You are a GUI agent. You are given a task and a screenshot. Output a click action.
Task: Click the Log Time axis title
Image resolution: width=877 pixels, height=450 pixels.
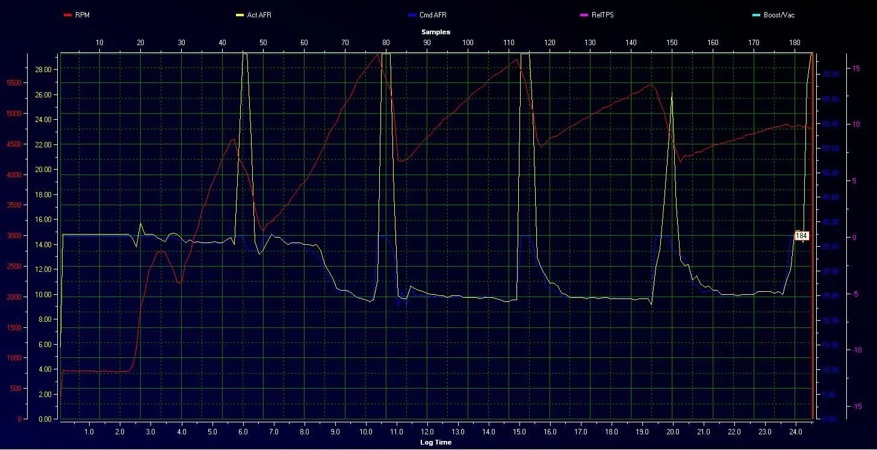click(435, 442)
